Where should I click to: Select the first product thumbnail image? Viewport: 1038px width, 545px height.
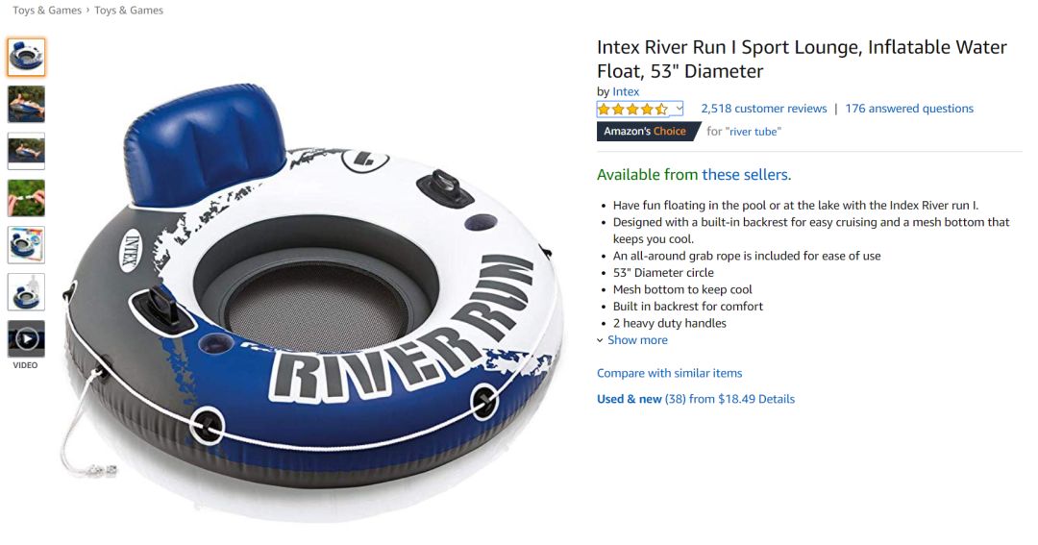[x=27, y=57]
